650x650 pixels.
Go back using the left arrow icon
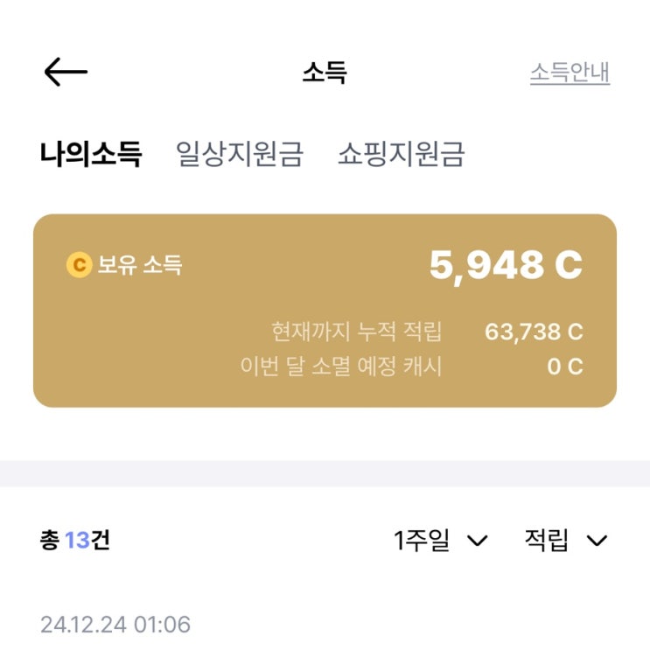coord(66,72)
